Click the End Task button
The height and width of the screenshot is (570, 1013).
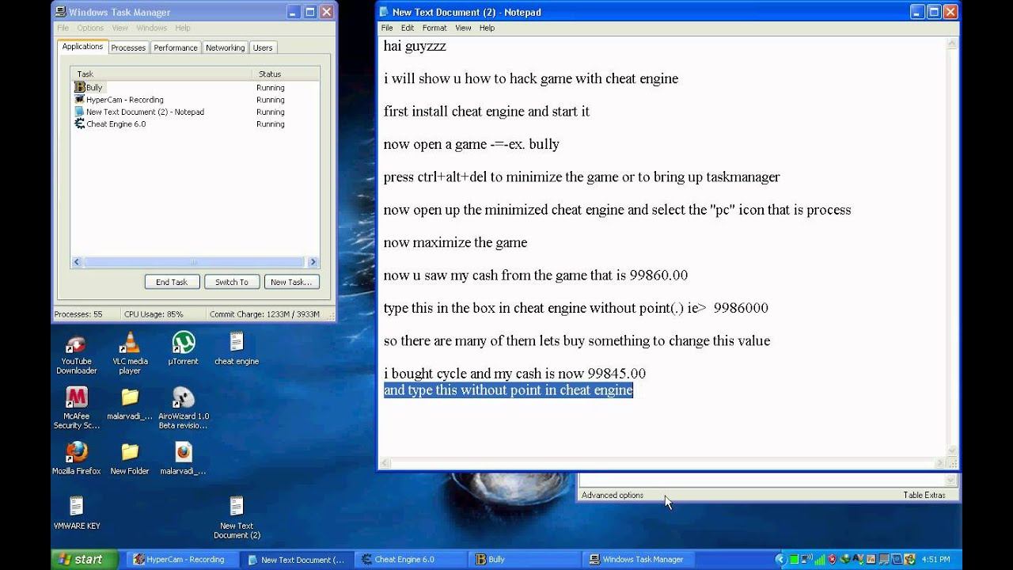[172, 282]
